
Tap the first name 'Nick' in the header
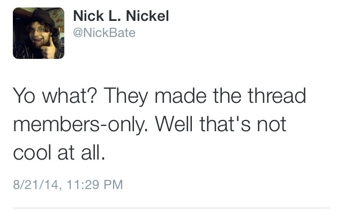coord(88,16)
